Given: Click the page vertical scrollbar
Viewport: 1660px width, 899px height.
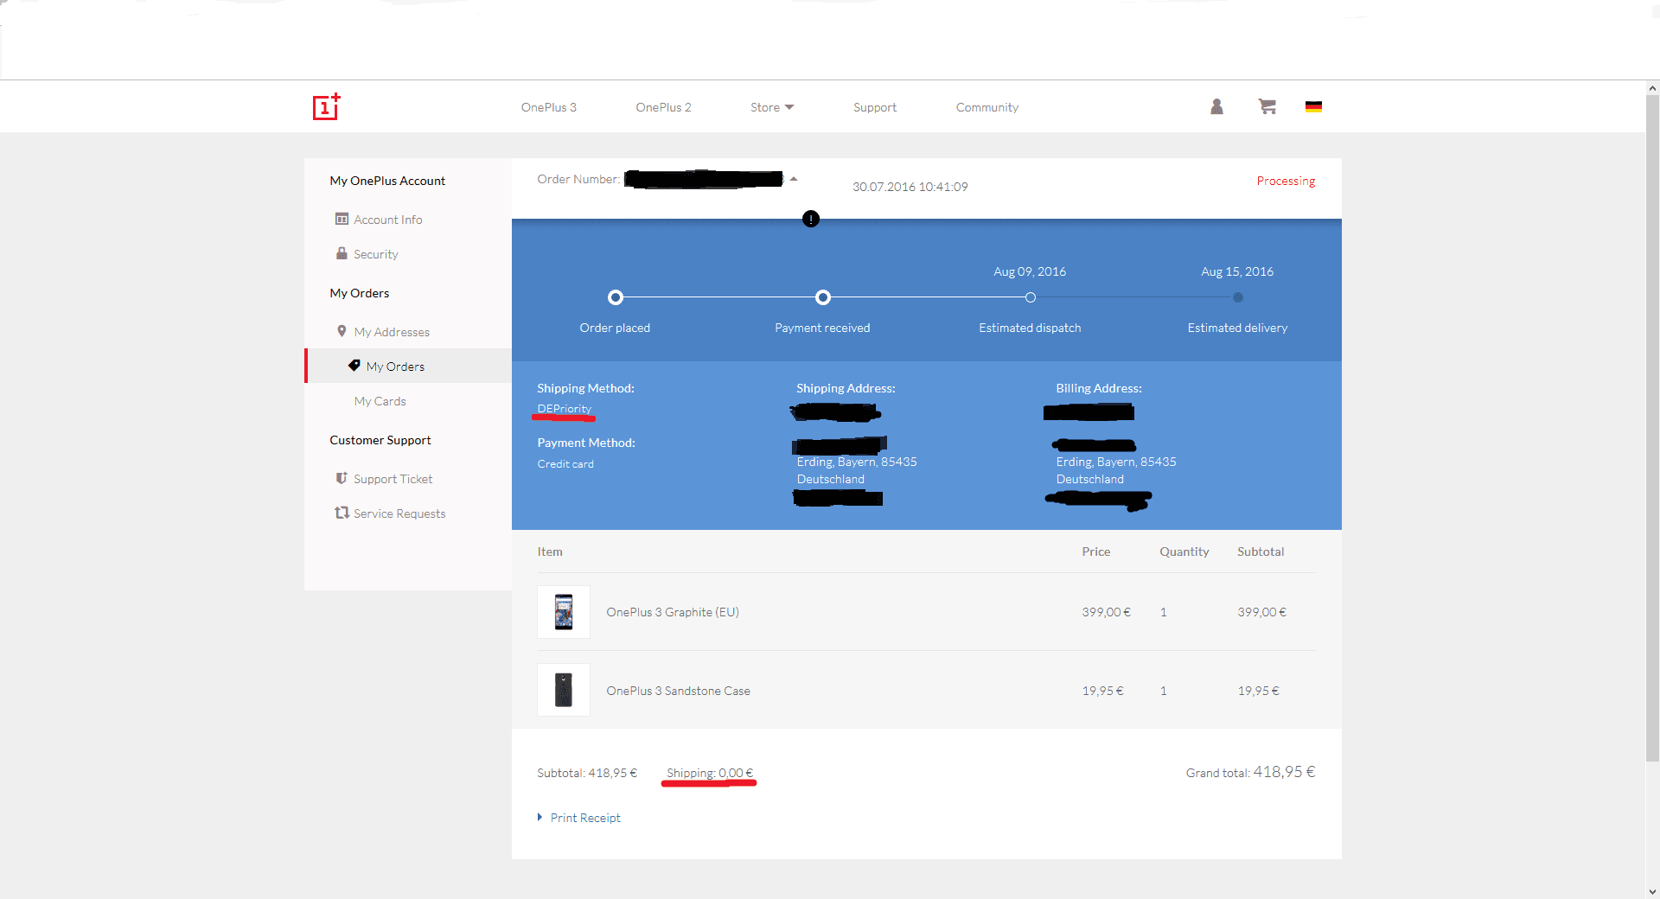Looking at the screenshot, I should (1652, 432).
